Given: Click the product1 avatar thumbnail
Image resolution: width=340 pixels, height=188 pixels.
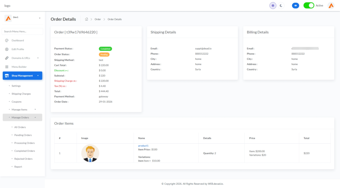Looking at the screenshot, I should [90, 153].
